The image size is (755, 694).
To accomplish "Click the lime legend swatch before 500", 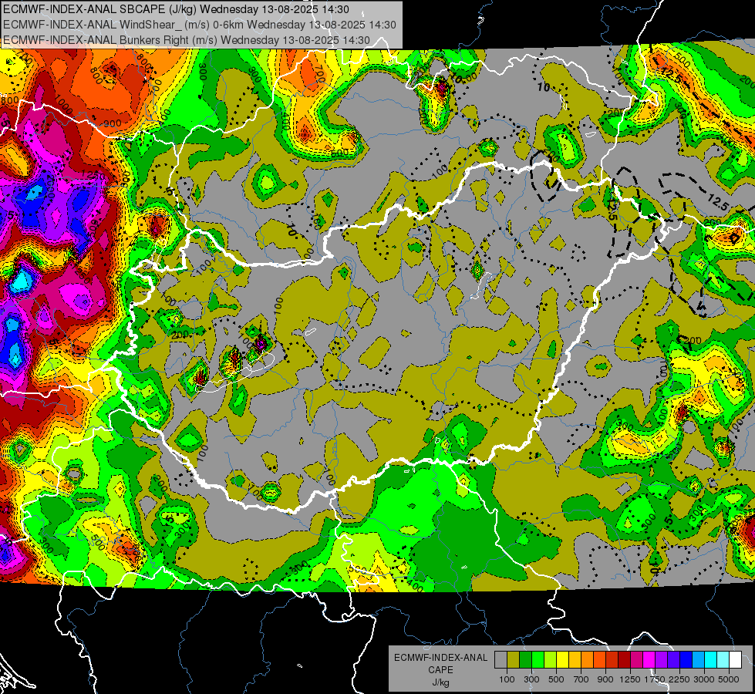I will click(x=551, y=660).
